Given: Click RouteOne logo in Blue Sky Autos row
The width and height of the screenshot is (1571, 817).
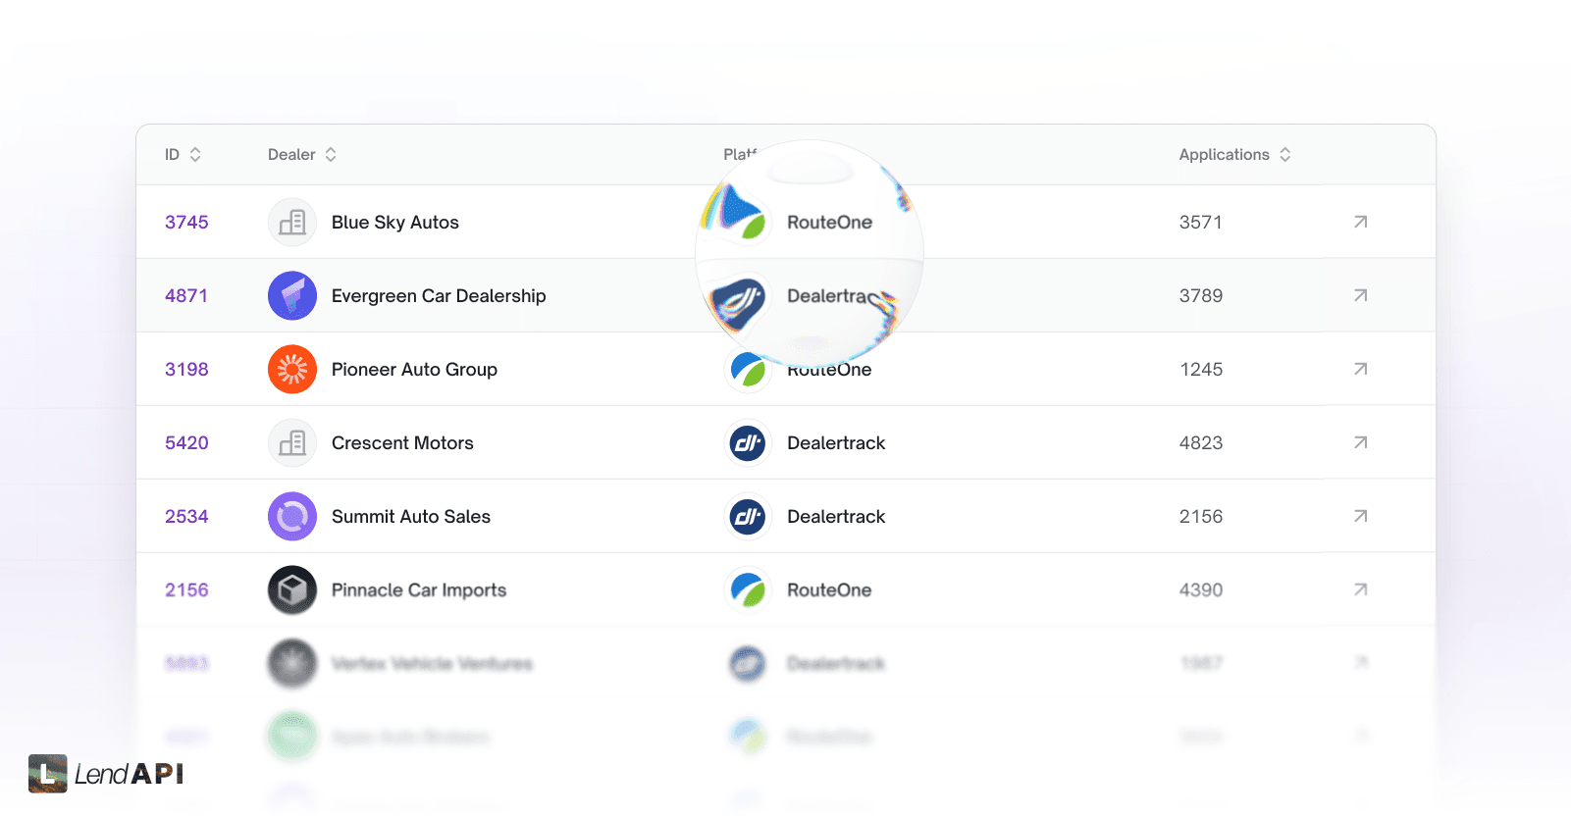Looking at the screenshot, I should tap(738, 213).
